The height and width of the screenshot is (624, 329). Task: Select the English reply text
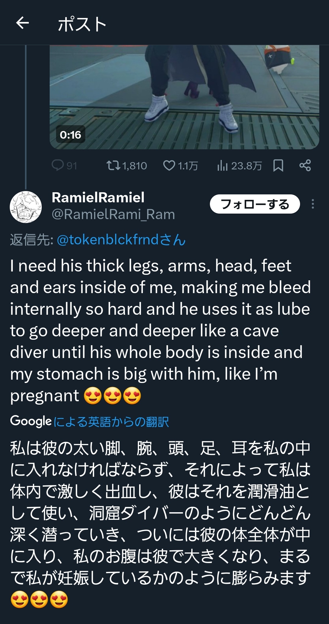click(x=161, y=331)
